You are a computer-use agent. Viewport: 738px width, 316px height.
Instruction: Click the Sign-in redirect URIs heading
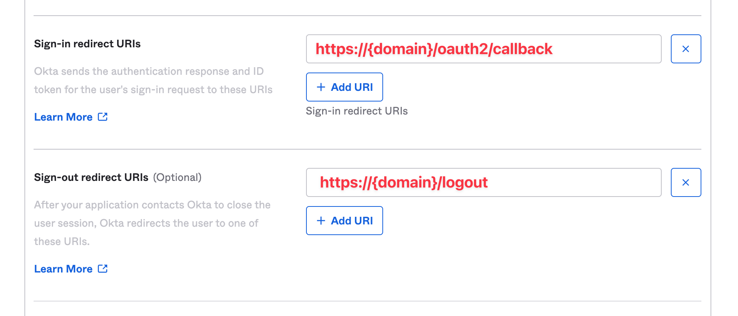87,44
